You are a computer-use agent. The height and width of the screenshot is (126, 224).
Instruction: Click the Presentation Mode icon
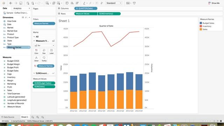(134, 3)
